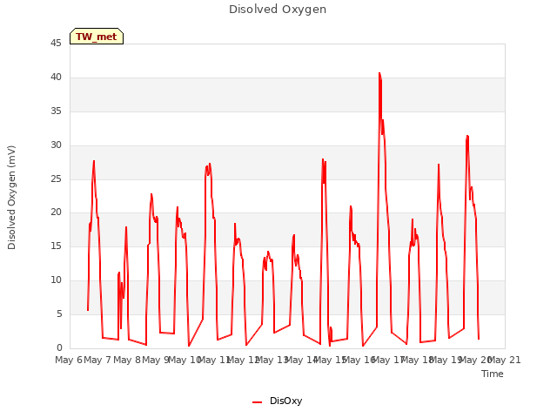The height and width of the screenshot is (418, 557).
Task: Click the May 18 x-axis tick label
Action: [x=416, y=360]
